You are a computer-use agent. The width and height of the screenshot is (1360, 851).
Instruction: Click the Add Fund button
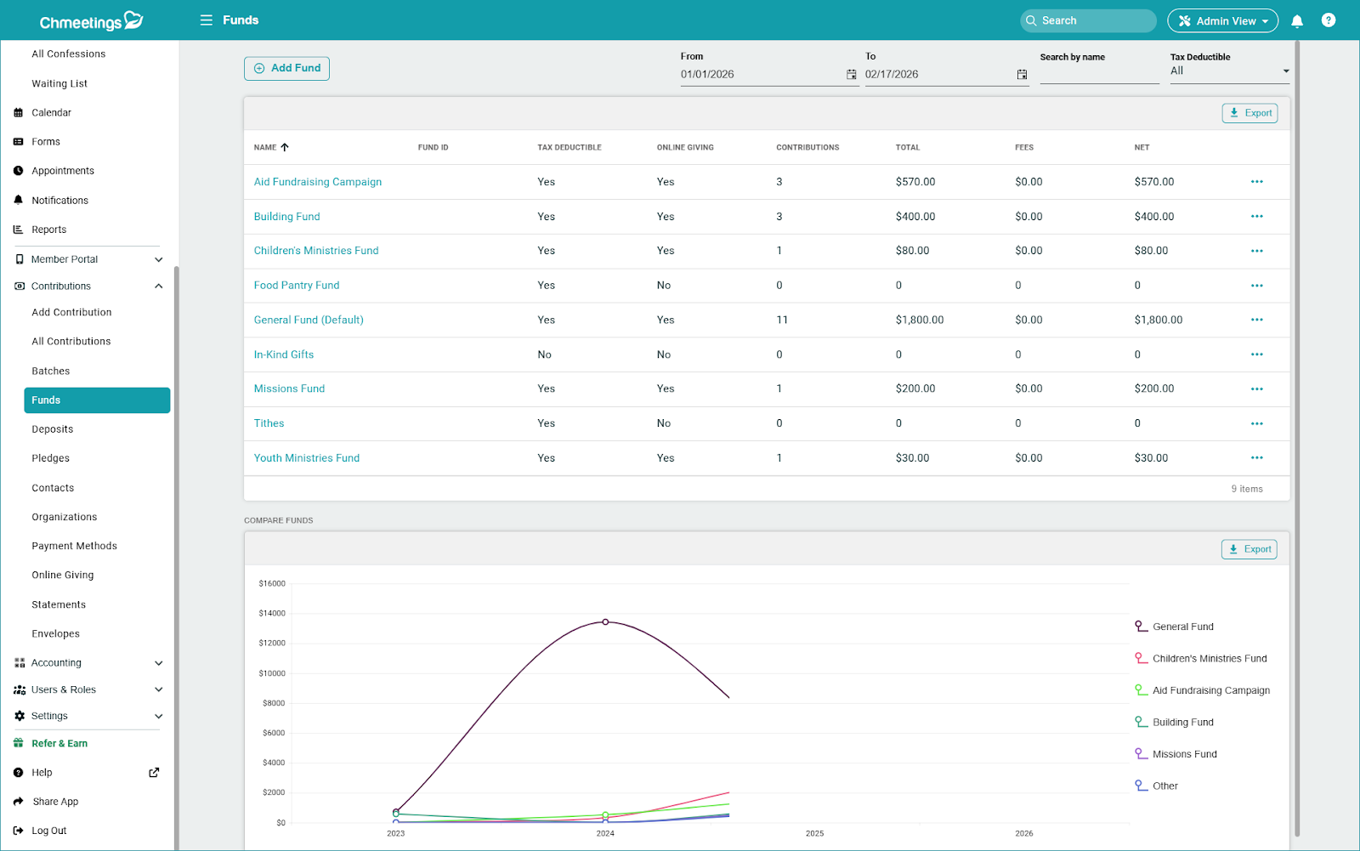coord(286,68)
